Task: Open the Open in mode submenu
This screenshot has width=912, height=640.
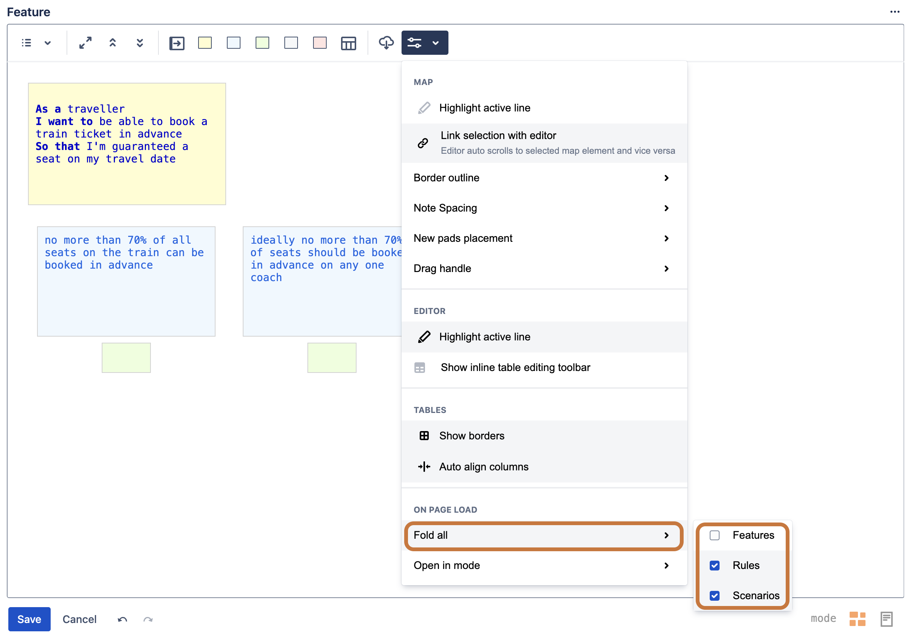Action: point(544,566)
